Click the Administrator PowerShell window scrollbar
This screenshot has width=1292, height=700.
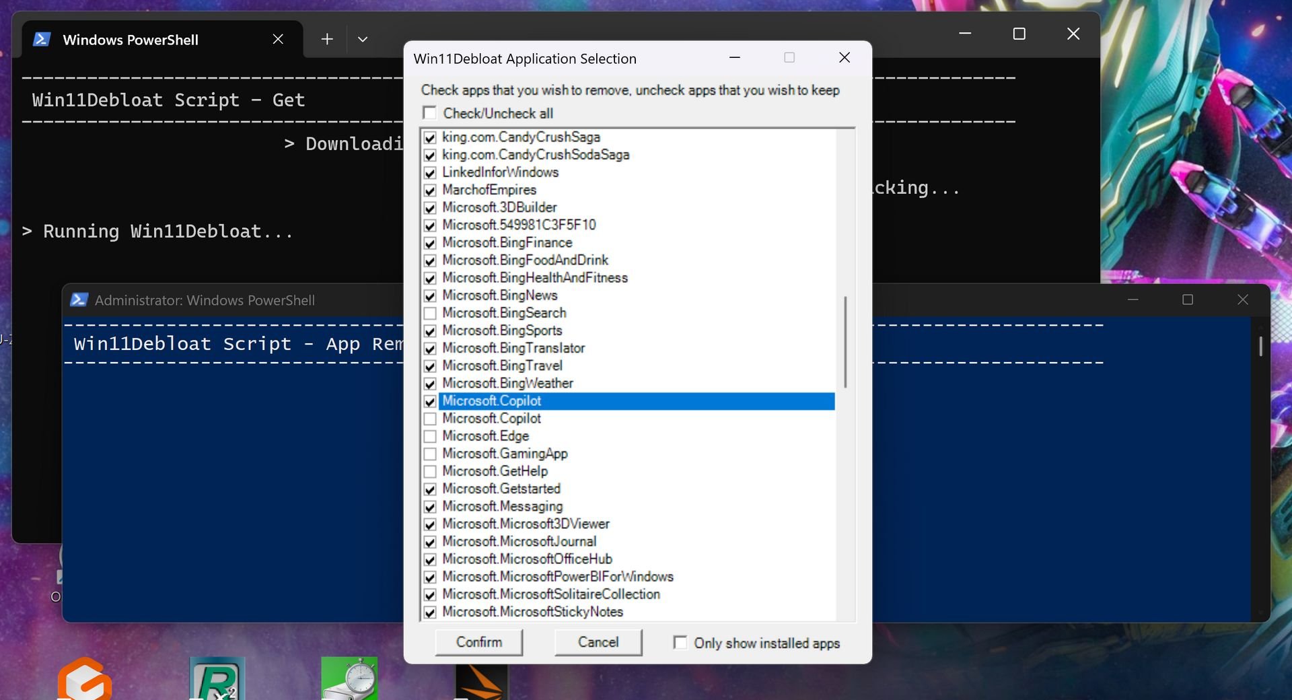click(1260, 346)
